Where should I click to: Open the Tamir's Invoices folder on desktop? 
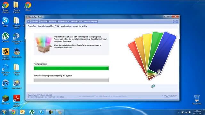point(17,7)
